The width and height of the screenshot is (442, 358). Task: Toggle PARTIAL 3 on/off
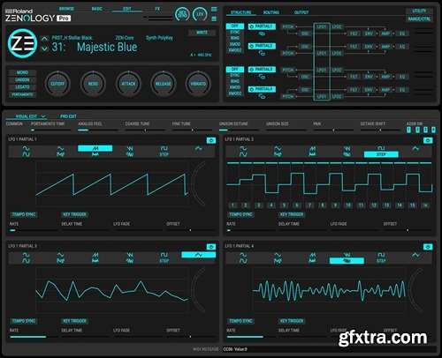point(262,70)
